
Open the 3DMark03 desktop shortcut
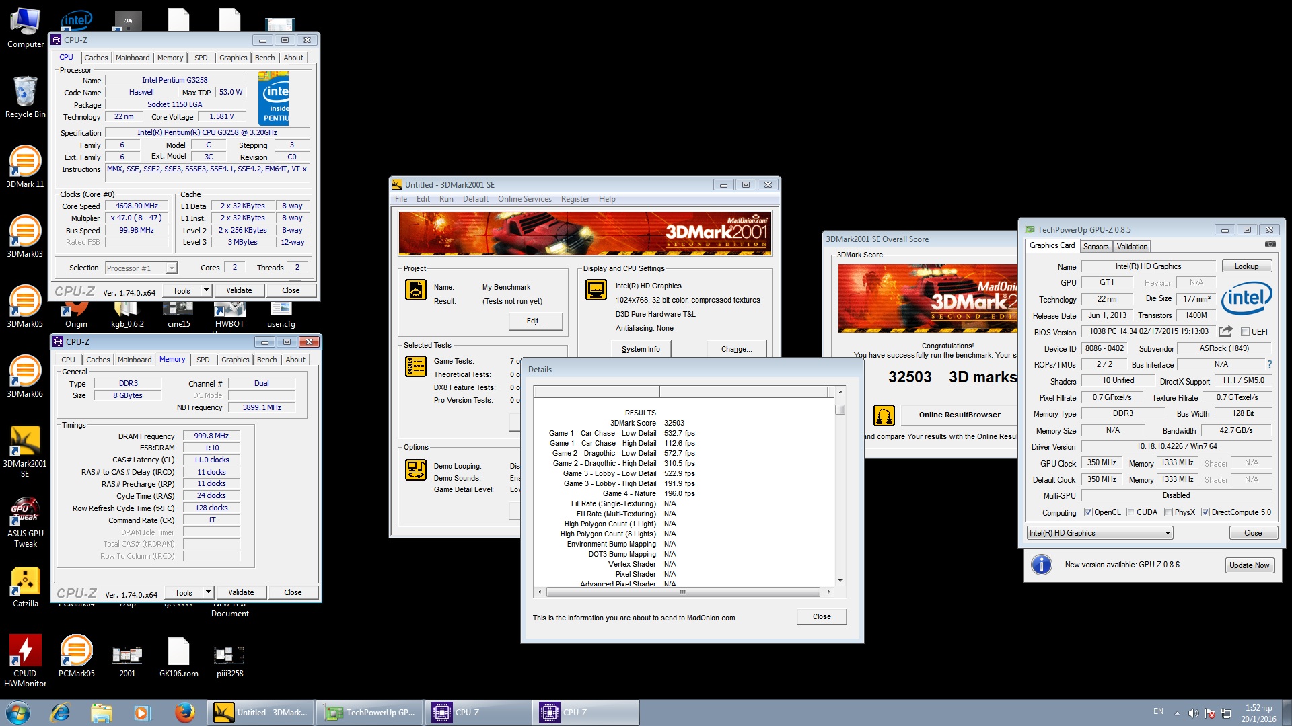pyautogui.click(x=25, y=235)
